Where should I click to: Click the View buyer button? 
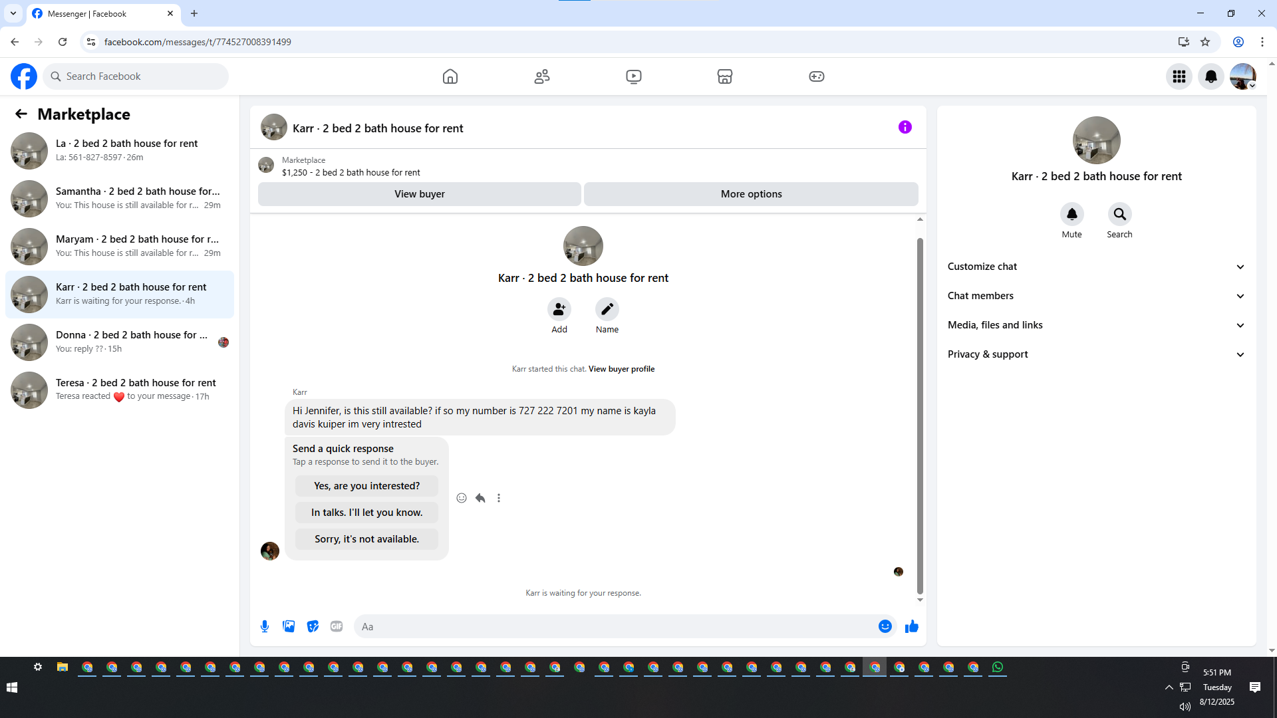(x=419, y=194)
